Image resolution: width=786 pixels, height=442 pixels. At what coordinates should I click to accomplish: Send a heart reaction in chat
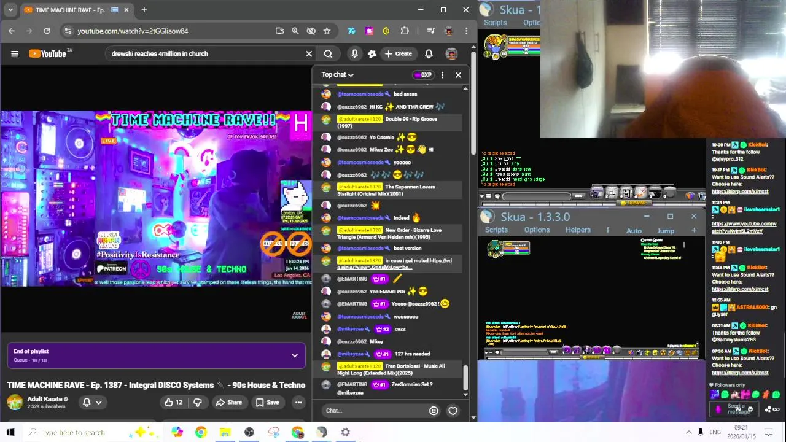click(x=453, y=411)
